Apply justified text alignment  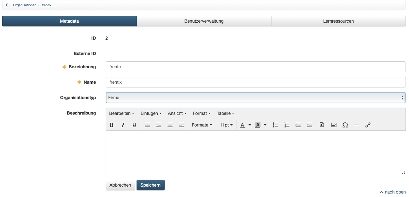pos(147,125)
